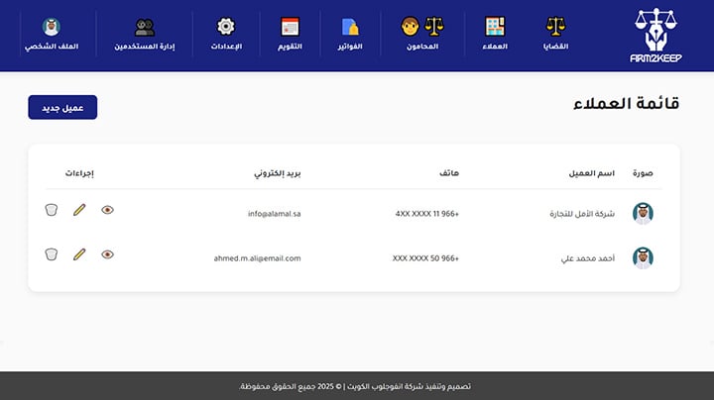Click email ahmed.m.ali@email.com
714x400 pixels.
[x=257, y=258]
